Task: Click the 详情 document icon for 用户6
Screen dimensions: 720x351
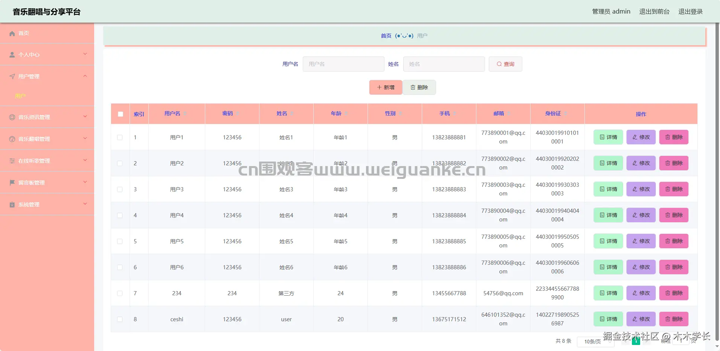Action: (x=602, y=267)
